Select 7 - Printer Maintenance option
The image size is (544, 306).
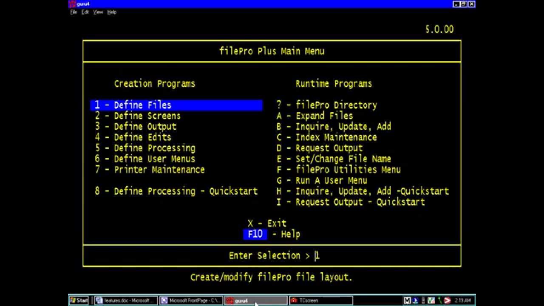[150, 170]
